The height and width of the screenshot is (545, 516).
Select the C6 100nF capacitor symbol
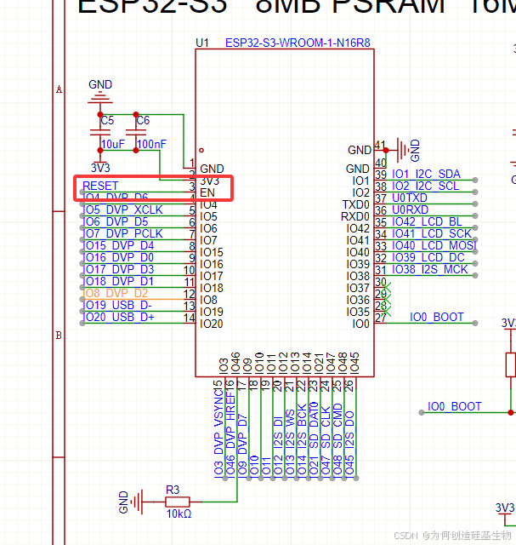136,133
